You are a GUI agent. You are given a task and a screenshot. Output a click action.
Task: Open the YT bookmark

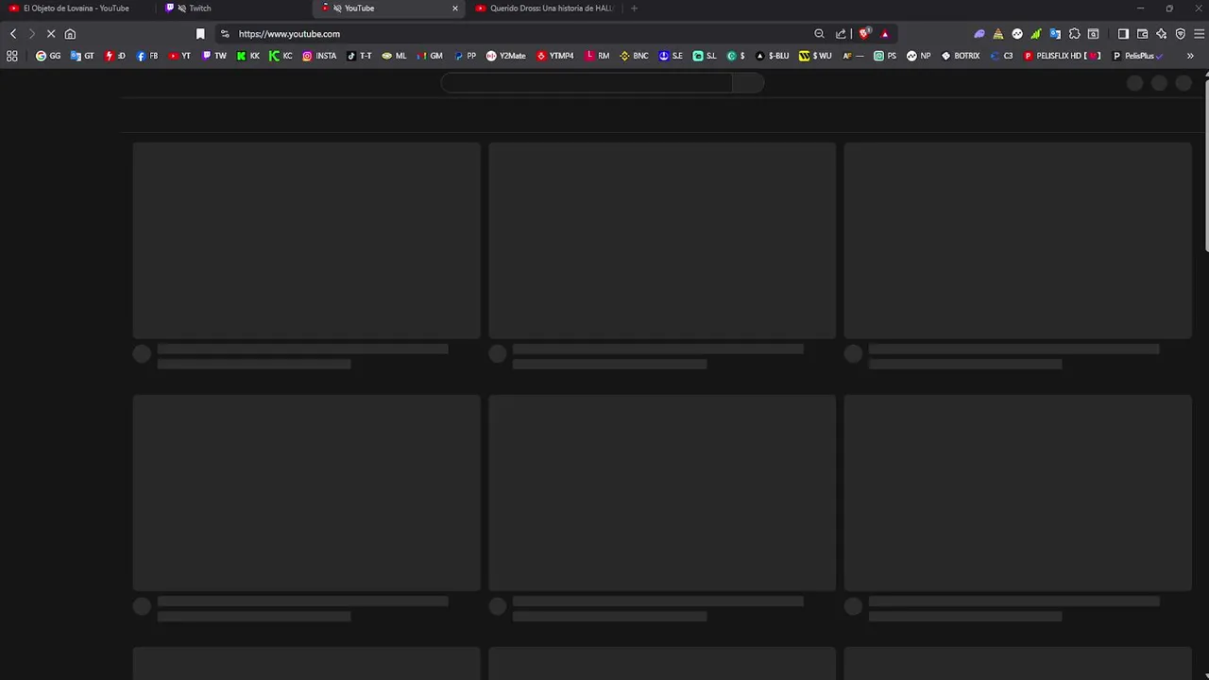click(x=179, y=56)
